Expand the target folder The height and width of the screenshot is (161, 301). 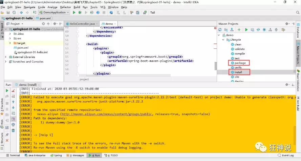click(x=10, y=43)
